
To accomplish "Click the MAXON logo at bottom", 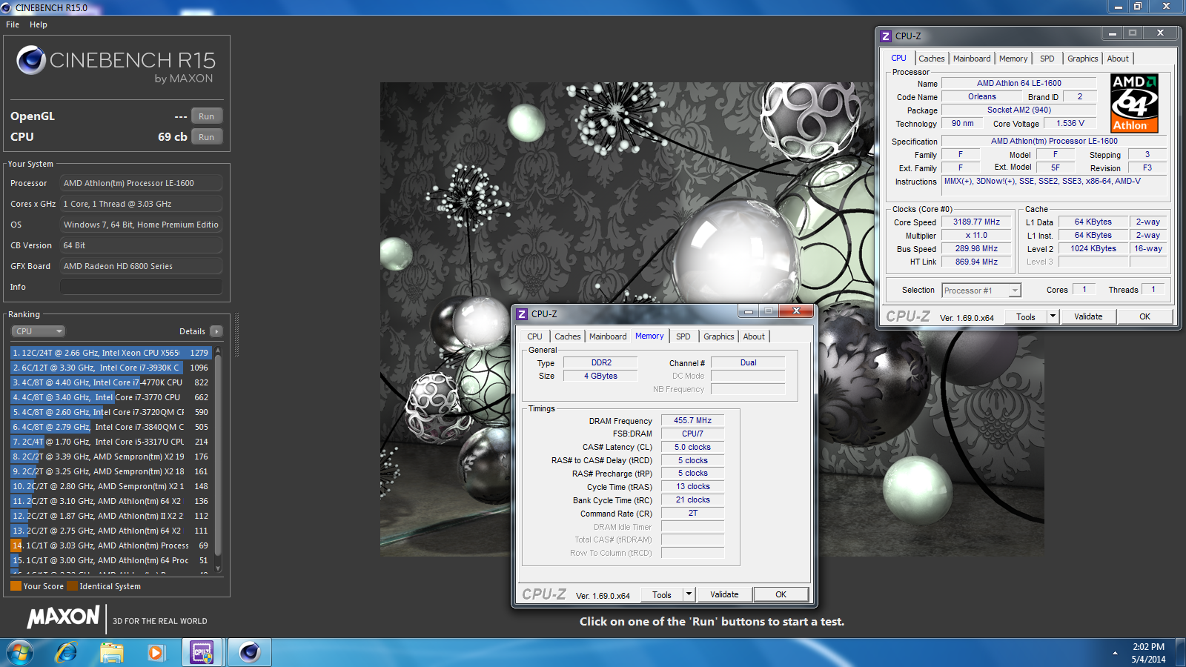I will pos(64,617).
